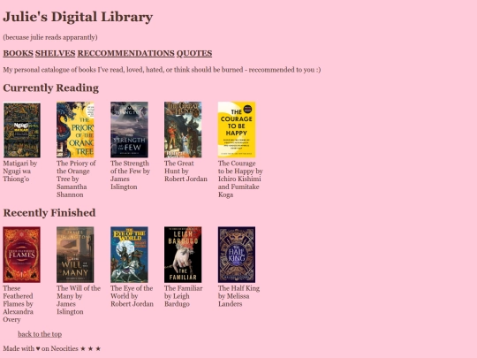477x358 pixels.
Task: Click caption "The Will of the Many by James Islington"
Action: click(x=79, y=300)
